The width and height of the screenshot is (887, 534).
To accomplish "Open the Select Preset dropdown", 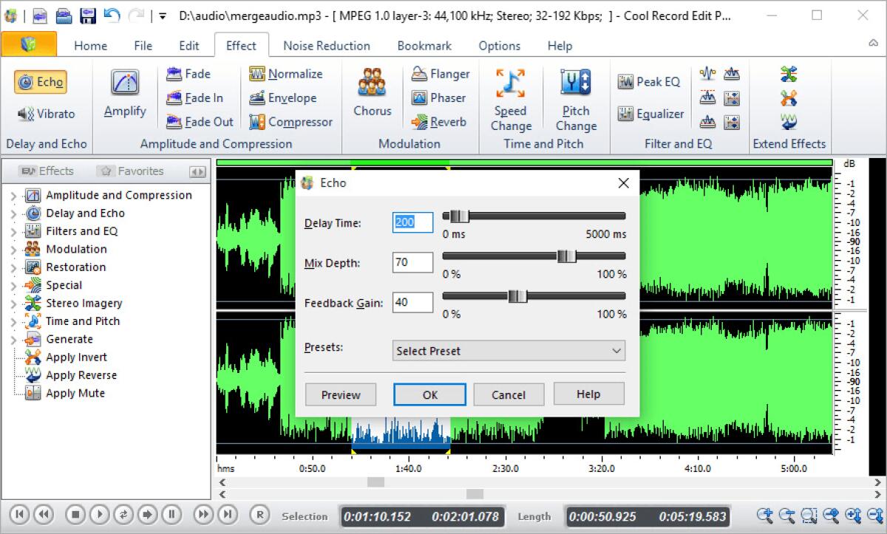I will click(x=508, y=350).
